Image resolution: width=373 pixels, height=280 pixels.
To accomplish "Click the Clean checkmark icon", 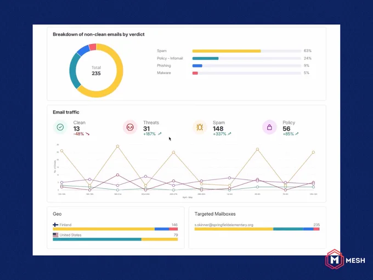I will [x=60, y=127].
